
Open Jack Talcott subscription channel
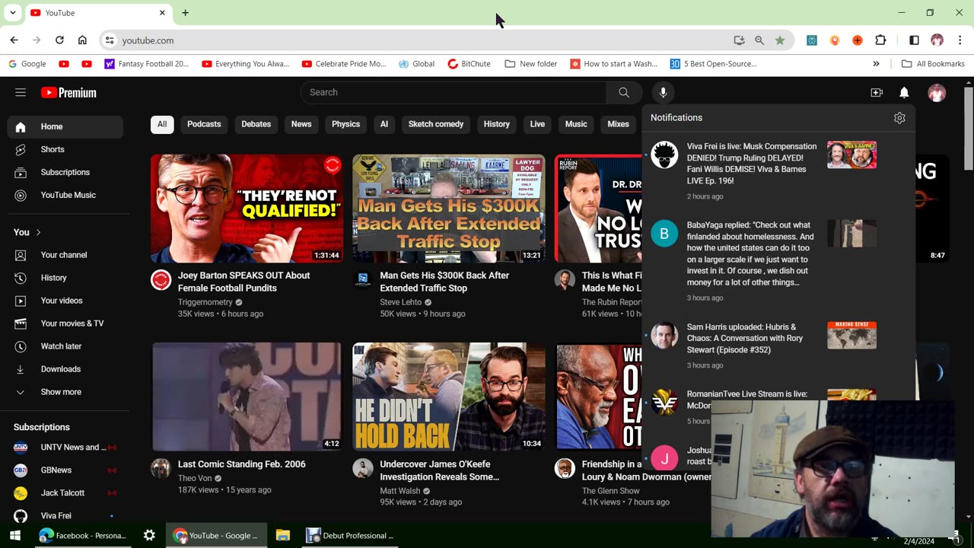coord(65,493)
